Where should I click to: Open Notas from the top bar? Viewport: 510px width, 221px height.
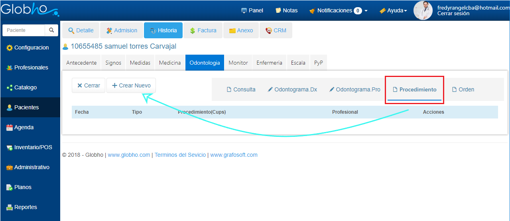(x=286, y=10)
